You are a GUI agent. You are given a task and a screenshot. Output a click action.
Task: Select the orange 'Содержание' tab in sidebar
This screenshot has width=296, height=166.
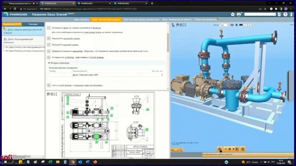point(12,24)
